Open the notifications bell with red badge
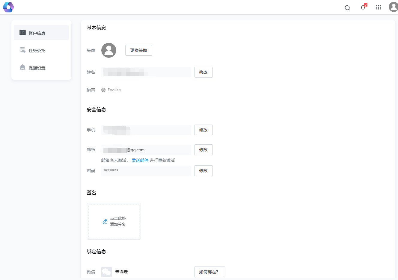Viewport: 398px width, 280px height. pyautogui.click(x=363, y=7)
